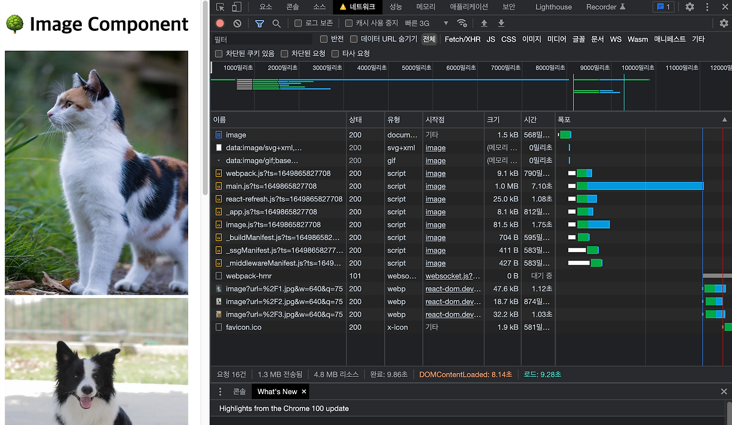
Task: Click the dog photo on the page
Action: pyautogui.click(x=97, y=362)
